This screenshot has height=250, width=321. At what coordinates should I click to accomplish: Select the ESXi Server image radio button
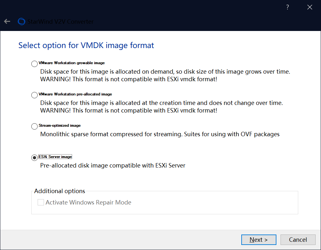point(34,158)
